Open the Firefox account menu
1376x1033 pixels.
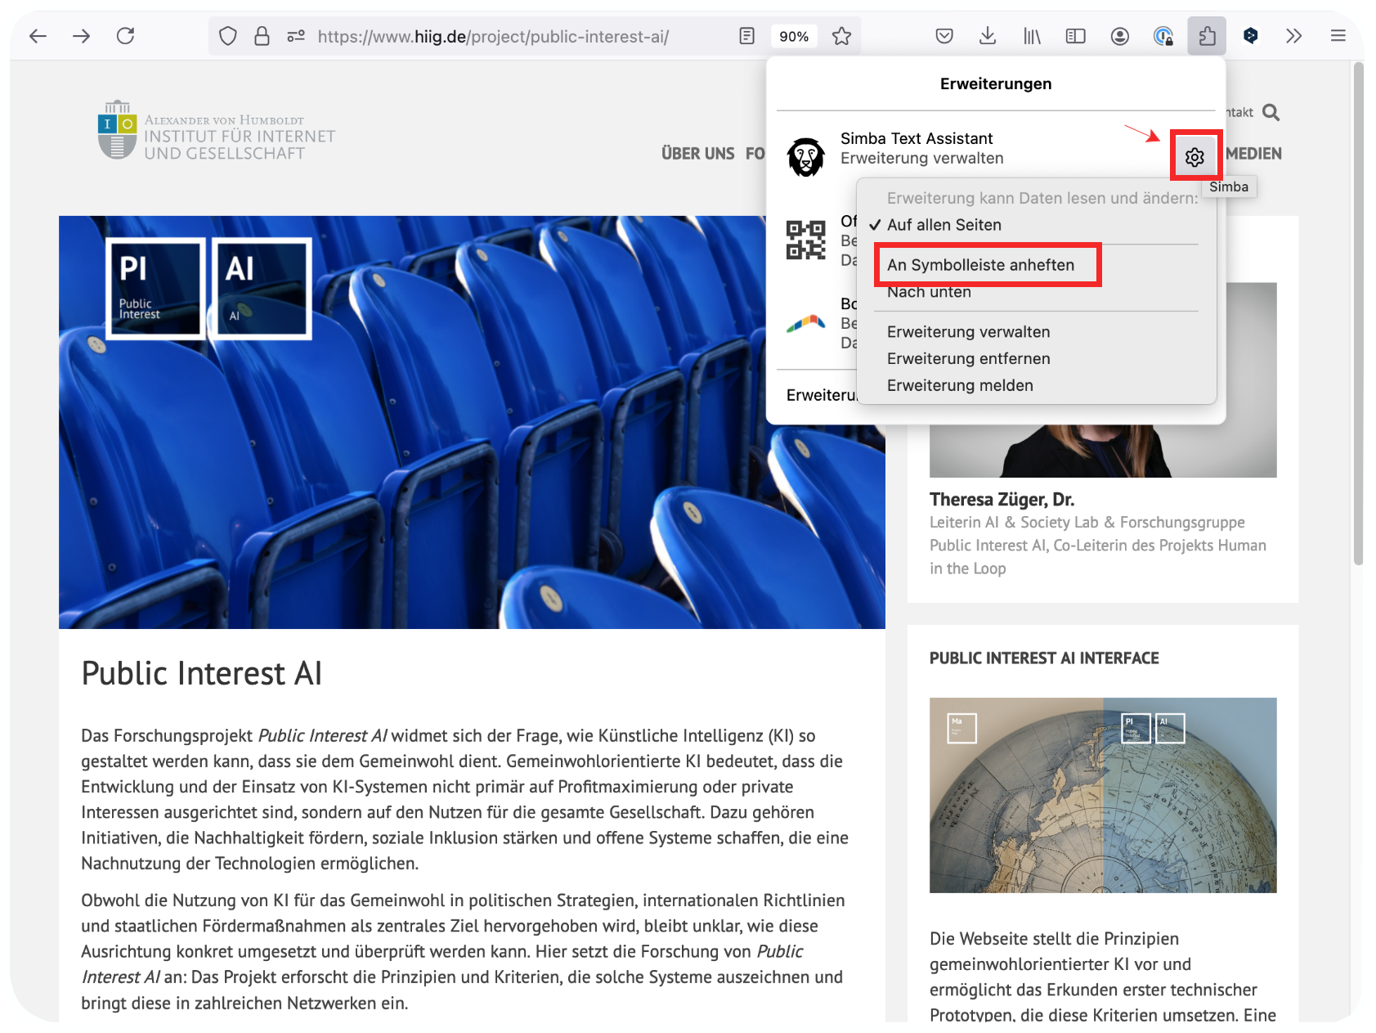click(1120, 36)
